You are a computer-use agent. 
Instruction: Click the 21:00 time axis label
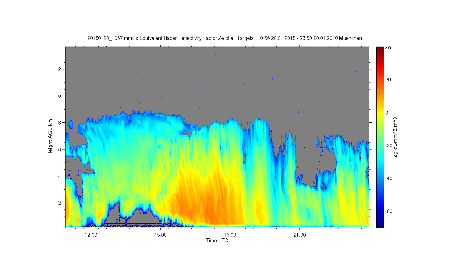pos(300,235)
